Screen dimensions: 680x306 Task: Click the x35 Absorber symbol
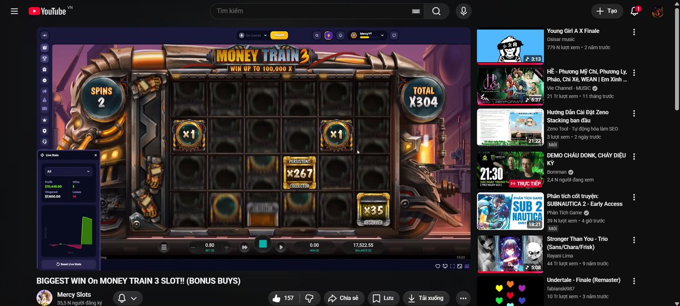point(373,210)
